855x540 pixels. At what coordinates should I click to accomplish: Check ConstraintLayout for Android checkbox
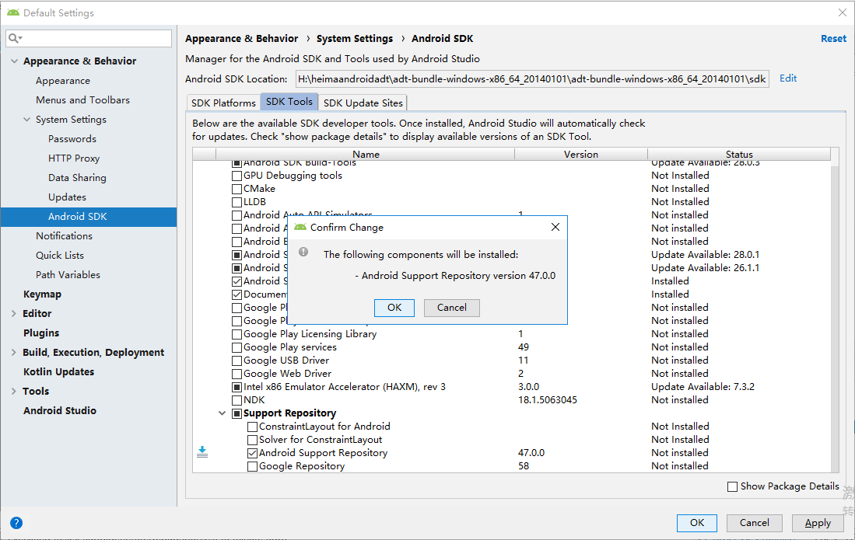[253, 427]
